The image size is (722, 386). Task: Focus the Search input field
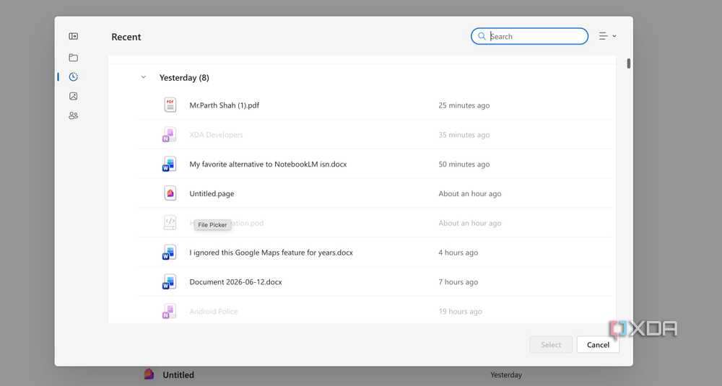click(x=529, y=36)
